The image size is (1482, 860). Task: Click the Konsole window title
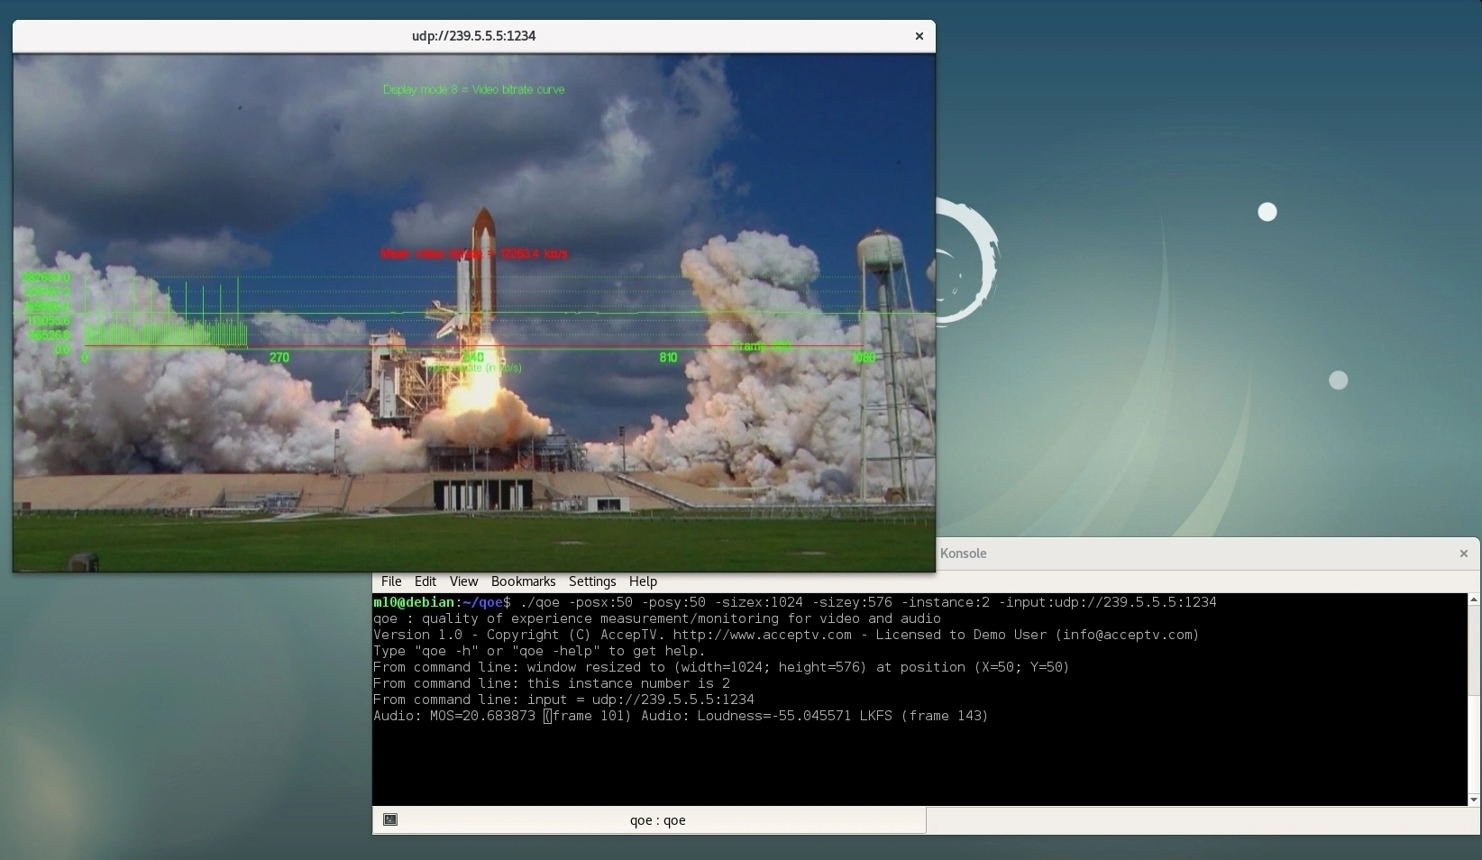coord(963,554)
